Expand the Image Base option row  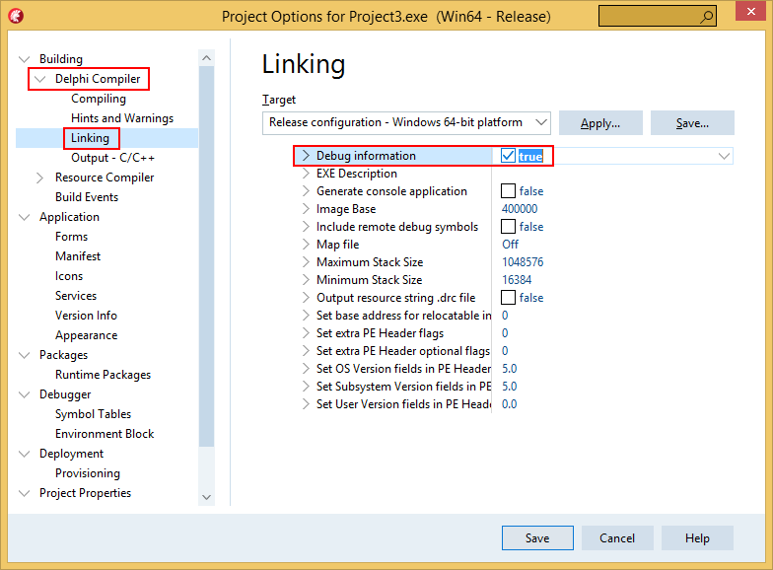pyautogui.click(x=306, y=209)
